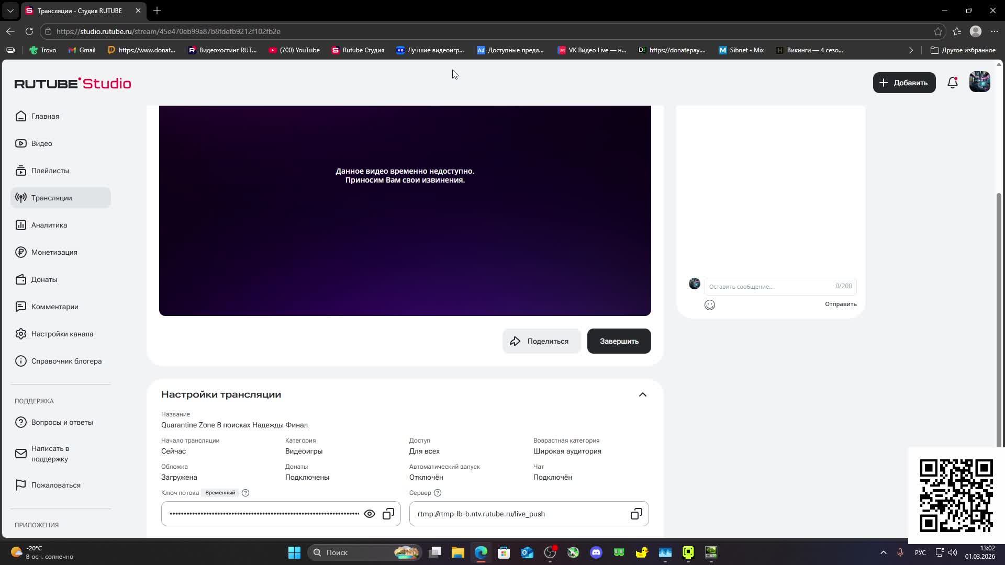Reveal stream key with eye icon

pos(370,514)
